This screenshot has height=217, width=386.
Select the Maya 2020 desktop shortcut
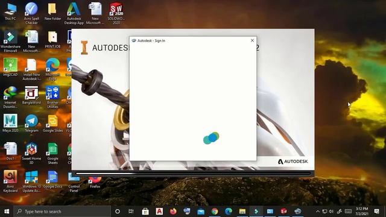pyautogui.click(x=10, y=124)
